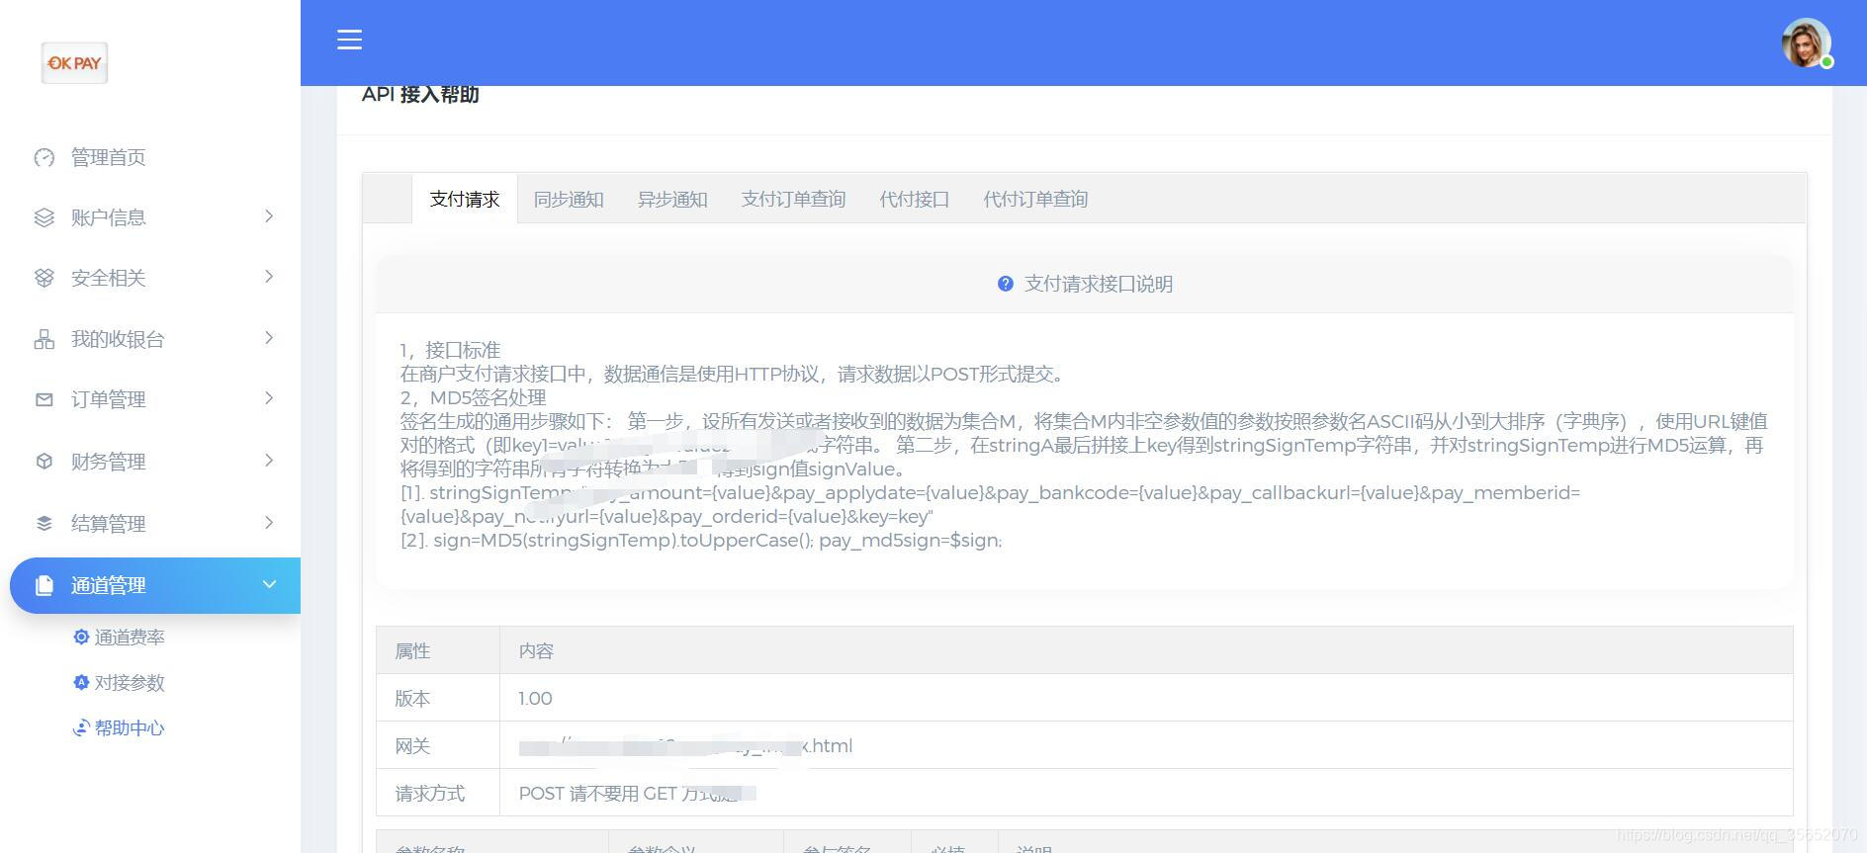
Task: Click the 支付请求接口说明 heading
Action: (x=1098, y=284)
